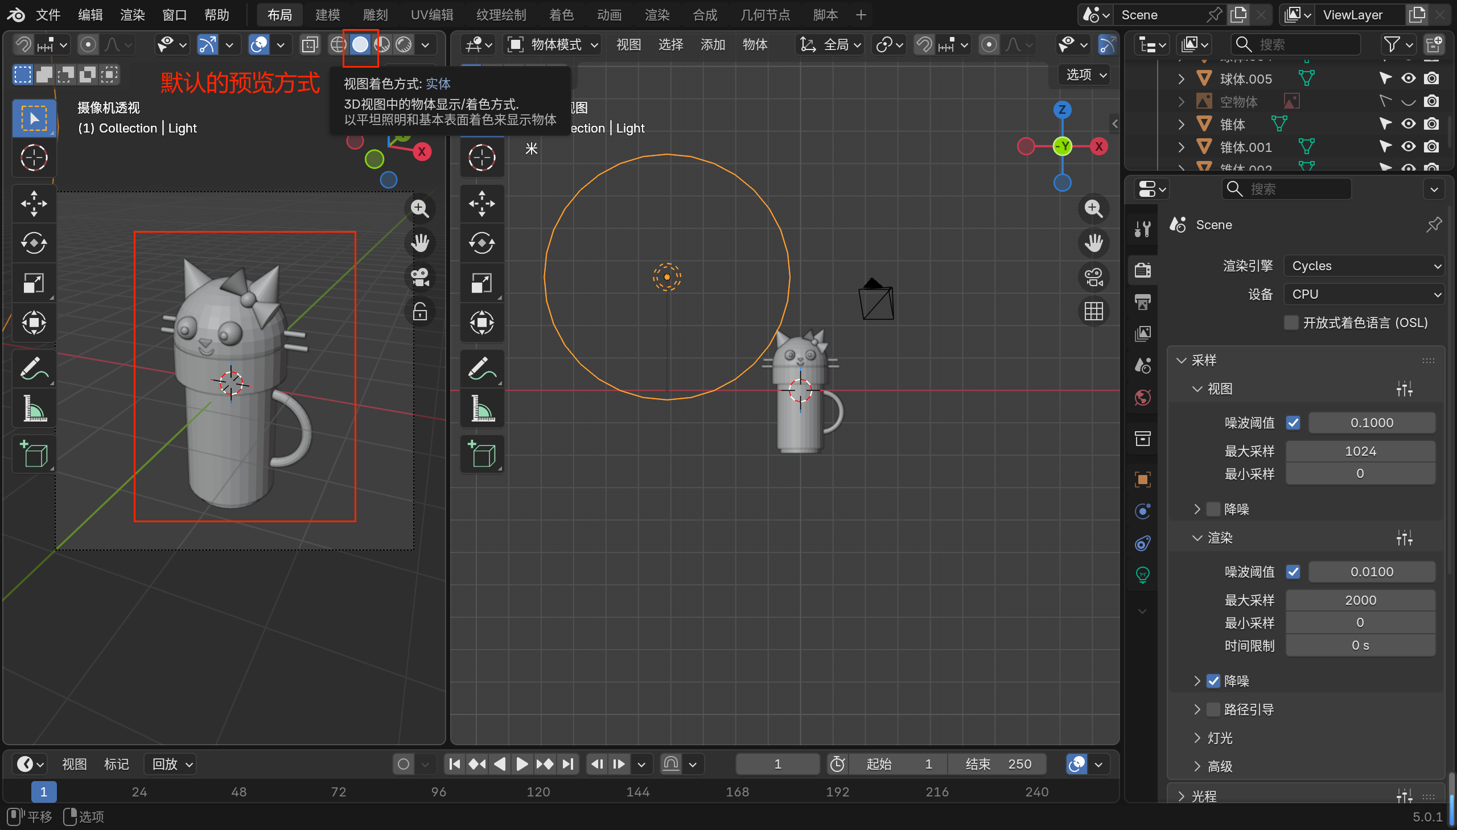Click the render 最大采样 value field
The width and height of the screenshot is (1457, 830).
pyautogui.click(x=1360, y=600)
